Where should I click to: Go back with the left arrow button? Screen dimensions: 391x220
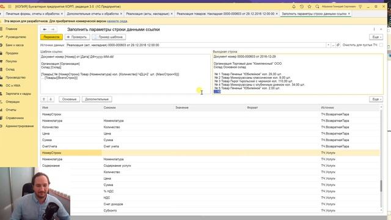[45, 29]
